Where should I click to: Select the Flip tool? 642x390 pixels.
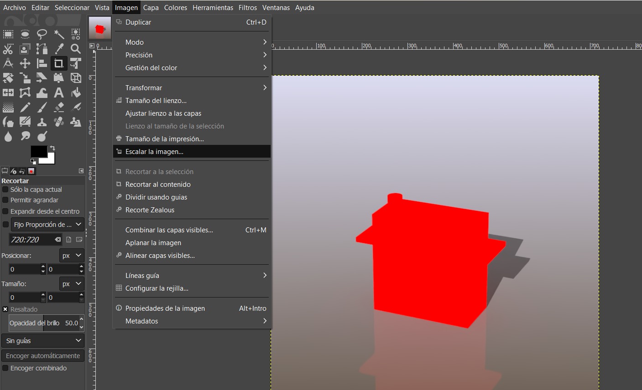point(8,92)
